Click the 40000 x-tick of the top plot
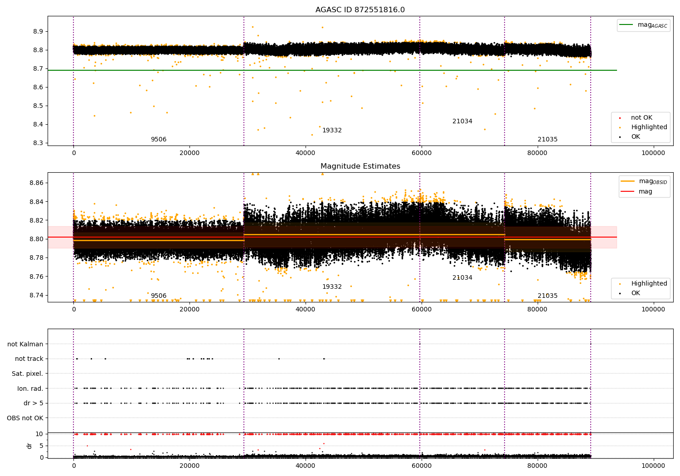 (x=306, y=153)
